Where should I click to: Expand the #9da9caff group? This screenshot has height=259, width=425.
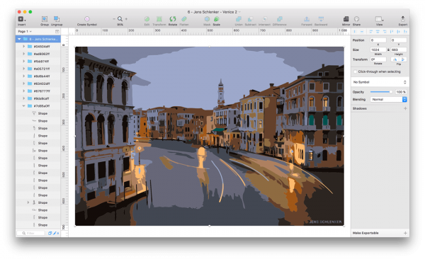pyautogui.click(x=23, y=98)
